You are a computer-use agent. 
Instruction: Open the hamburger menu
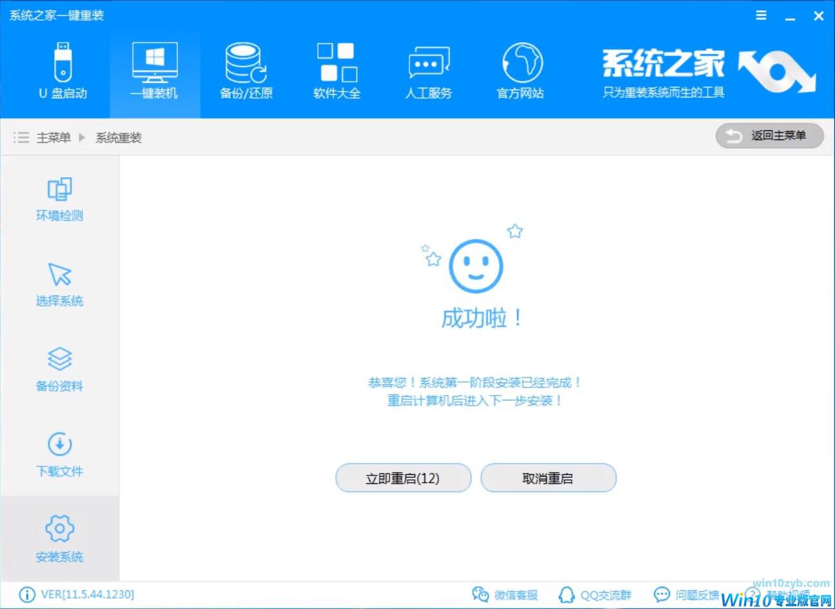760,15
